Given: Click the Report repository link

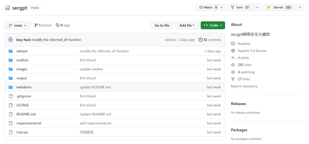Looking at the screenshot, I should tap(244, 86).
